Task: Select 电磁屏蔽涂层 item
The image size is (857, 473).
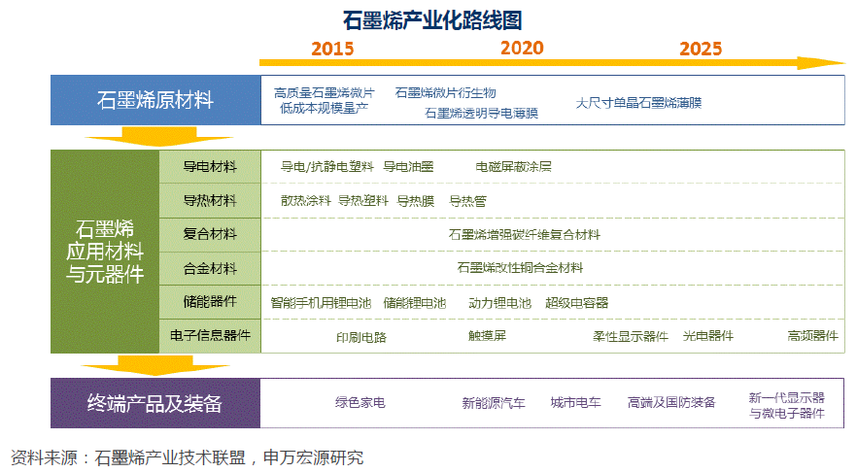Action: point(513,167)
